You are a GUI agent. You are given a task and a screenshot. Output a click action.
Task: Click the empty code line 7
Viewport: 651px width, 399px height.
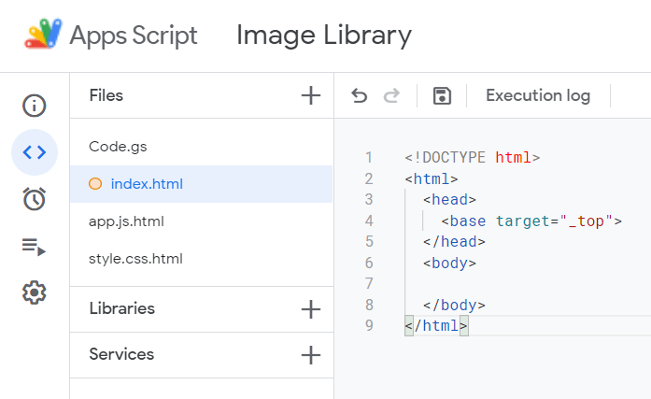pos(523,283)
